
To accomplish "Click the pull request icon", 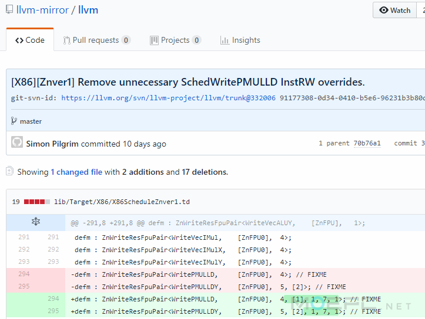I will pyautogui.click(x=66, y=40).
